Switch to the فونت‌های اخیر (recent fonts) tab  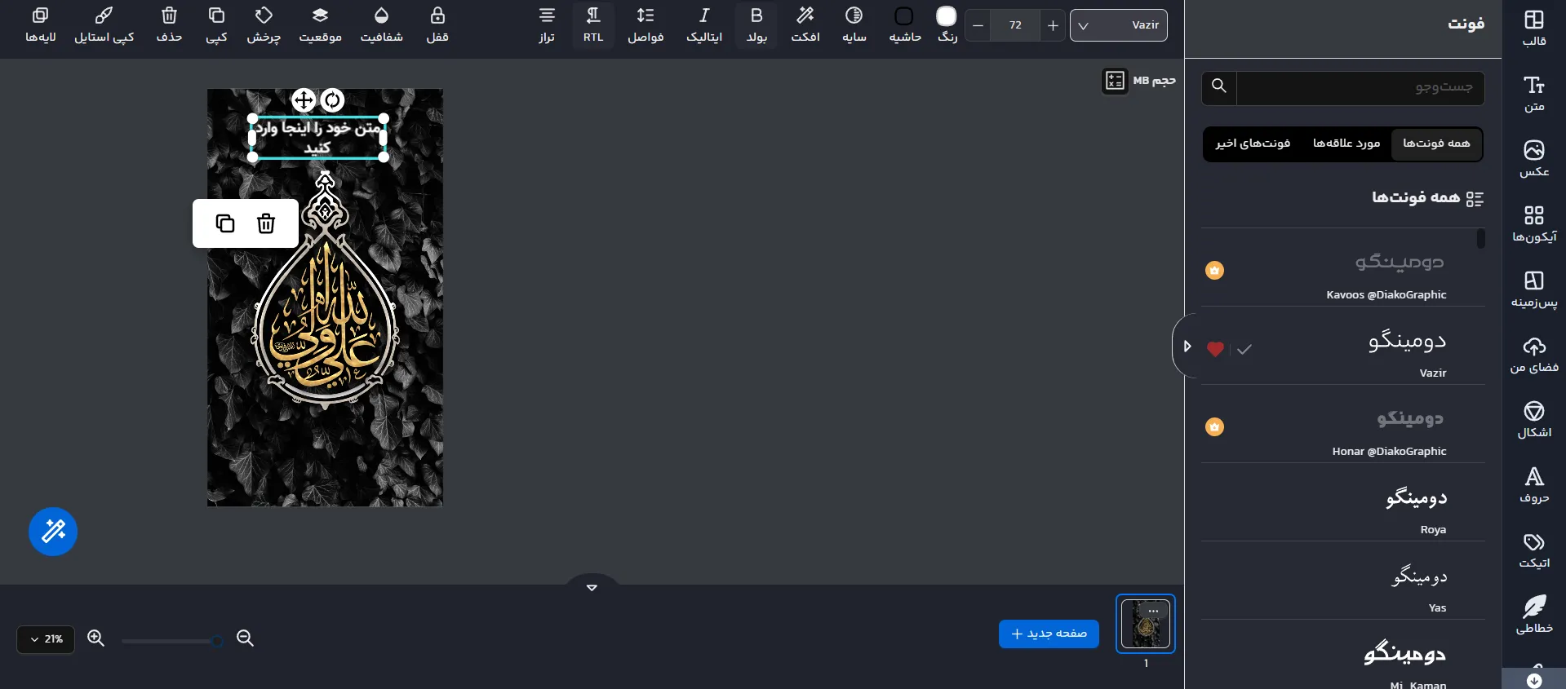(1253, 144)
